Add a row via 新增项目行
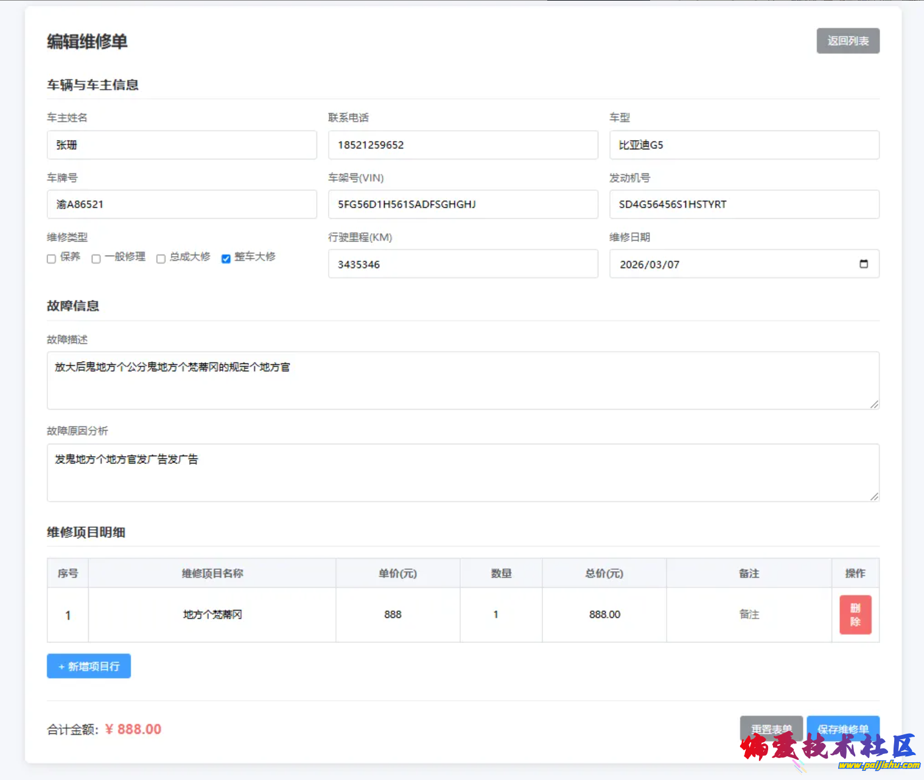The width and height of the screenshot is (924, 780). point(89,666)
